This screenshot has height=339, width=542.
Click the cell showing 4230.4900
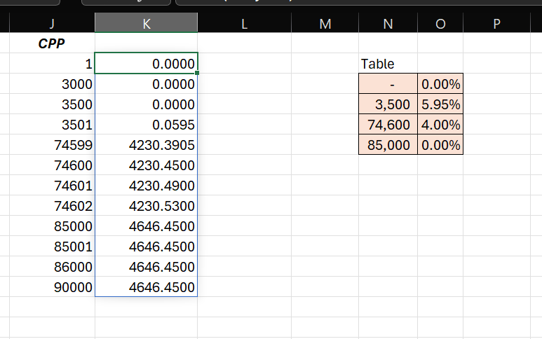click(147, 186)
